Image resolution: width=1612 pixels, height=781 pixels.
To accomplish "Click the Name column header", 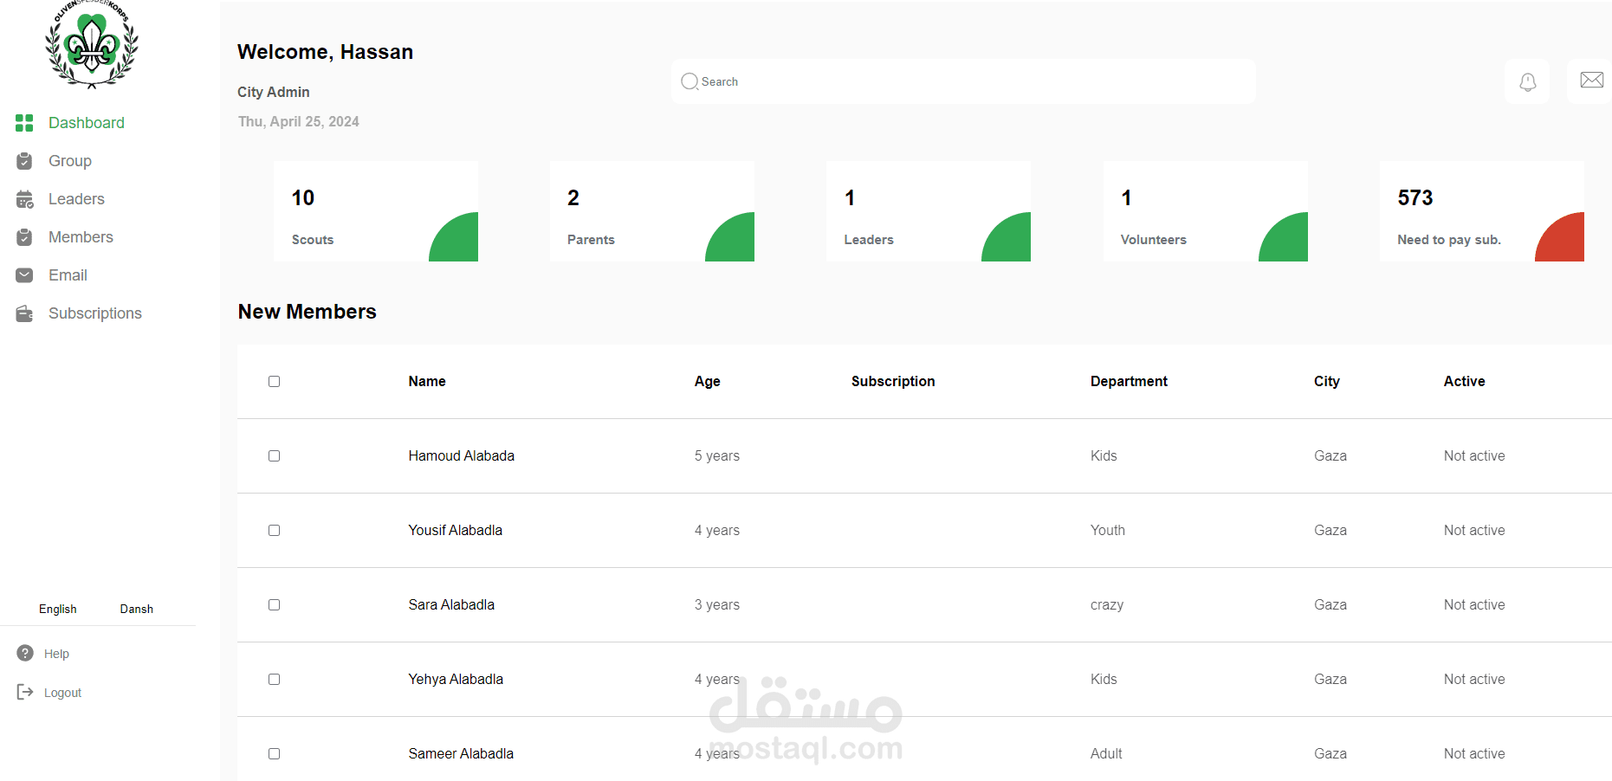I will [427, 382].
